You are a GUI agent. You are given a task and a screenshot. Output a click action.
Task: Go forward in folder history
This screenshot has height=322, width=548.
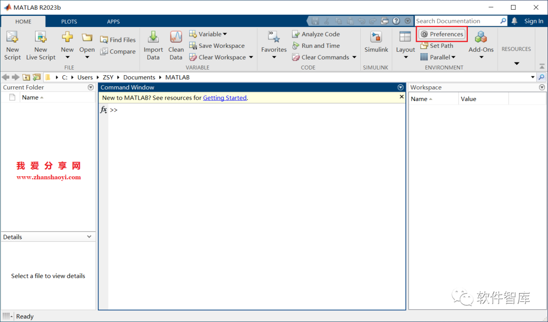[x=15, y=77]
